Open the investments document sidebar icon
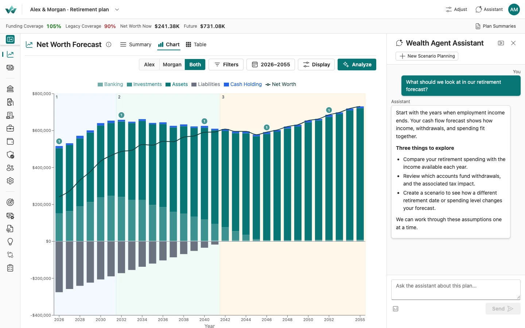The image size is (525, 328). 10,102
